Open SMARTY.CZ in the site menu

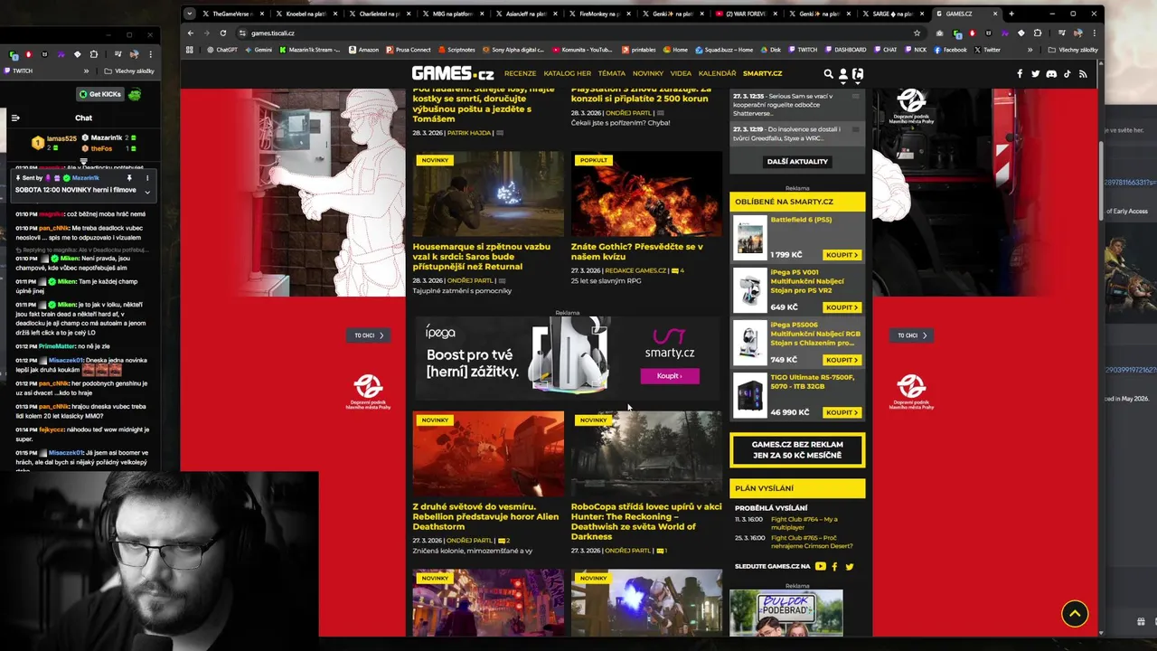tap(762, 73)
